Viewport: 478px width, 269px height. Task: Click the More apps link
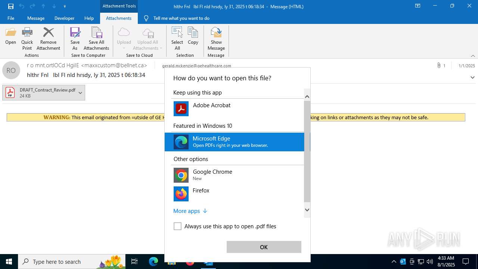click(x=190, y=211)
